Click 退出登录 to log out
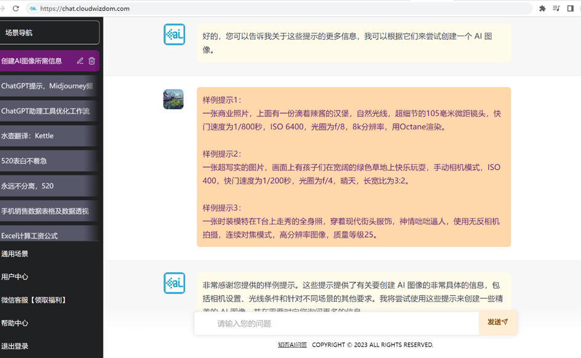The image size is (581, 358). pos(15,346)
